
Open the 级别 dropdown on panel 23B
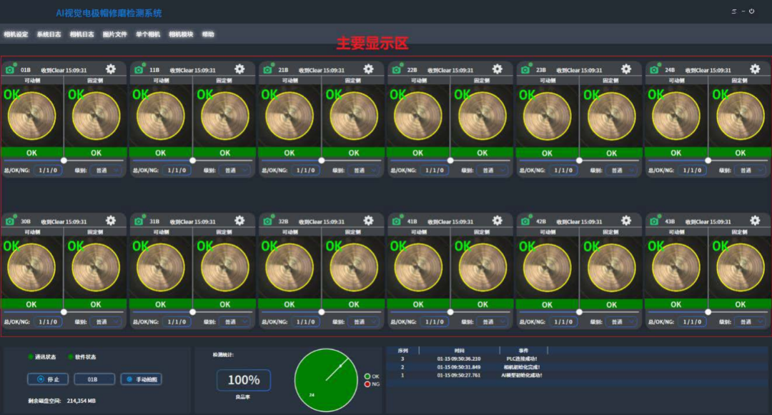[x=622, y=171]
